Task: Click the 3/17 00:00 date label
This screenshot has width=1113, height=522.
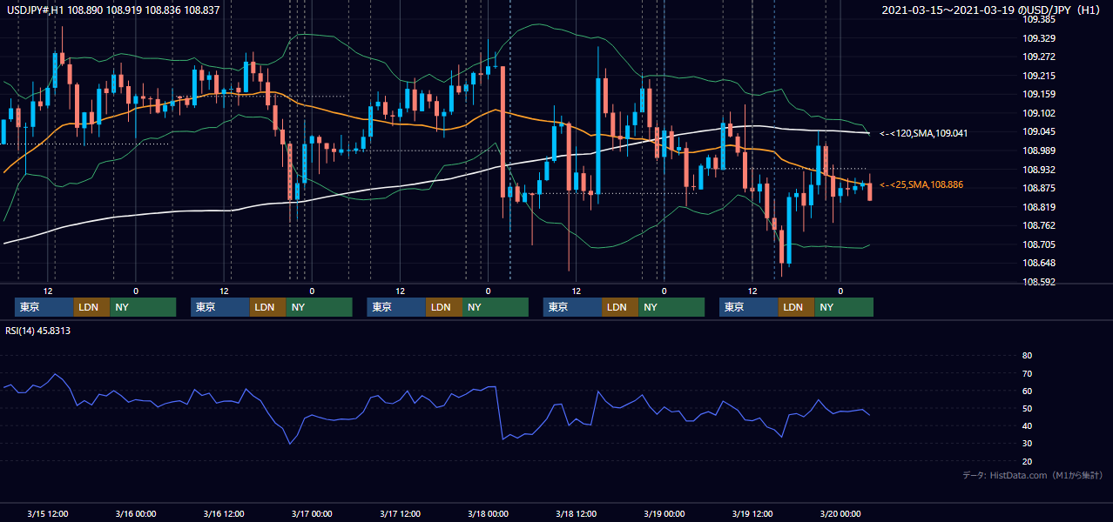Action: 312,513
